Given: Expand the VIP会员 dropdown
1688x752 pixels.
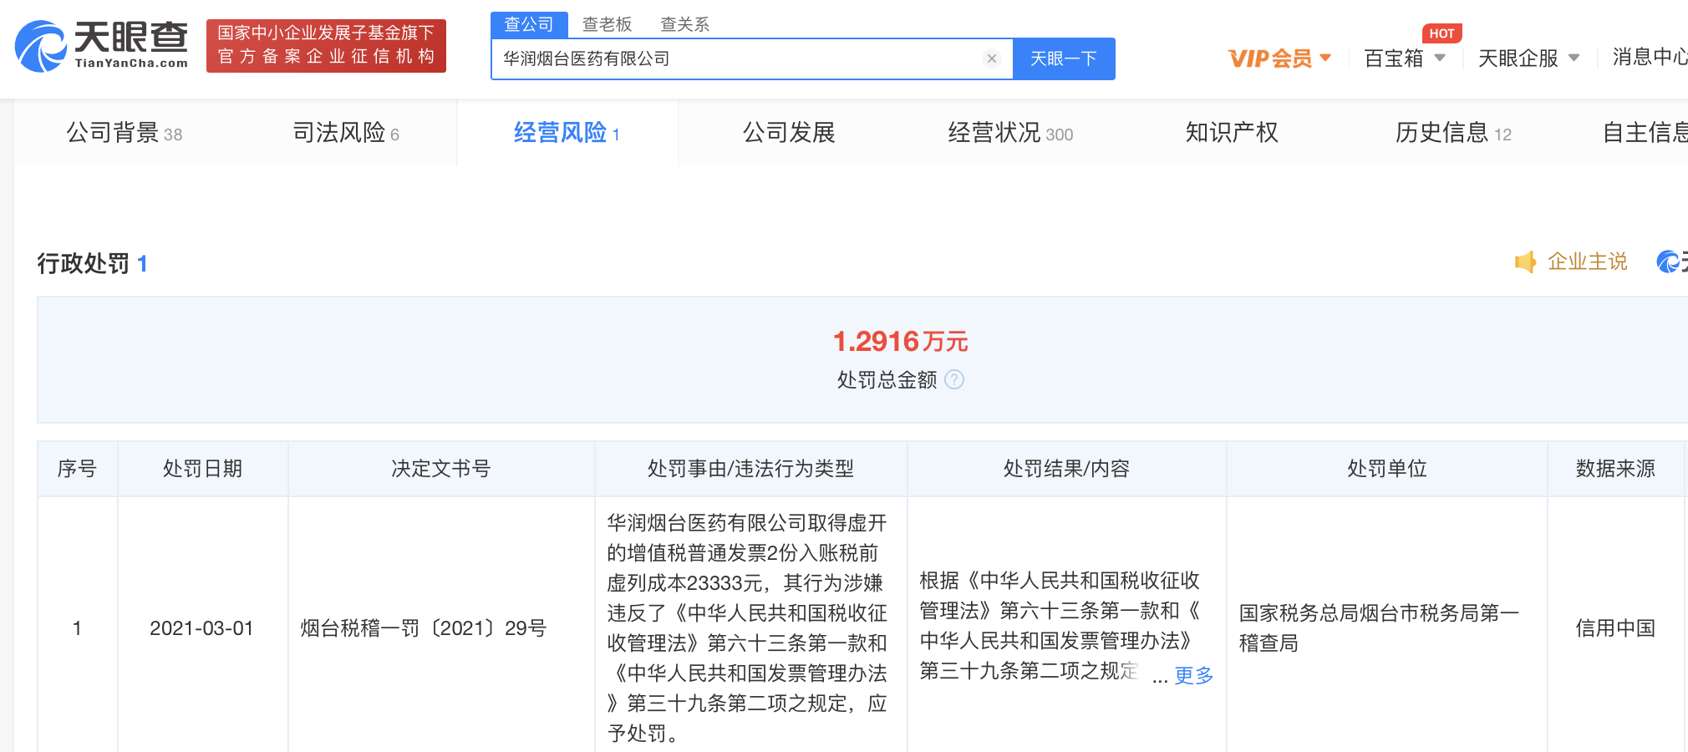Looking at the screenshot, I should 1279,58.
